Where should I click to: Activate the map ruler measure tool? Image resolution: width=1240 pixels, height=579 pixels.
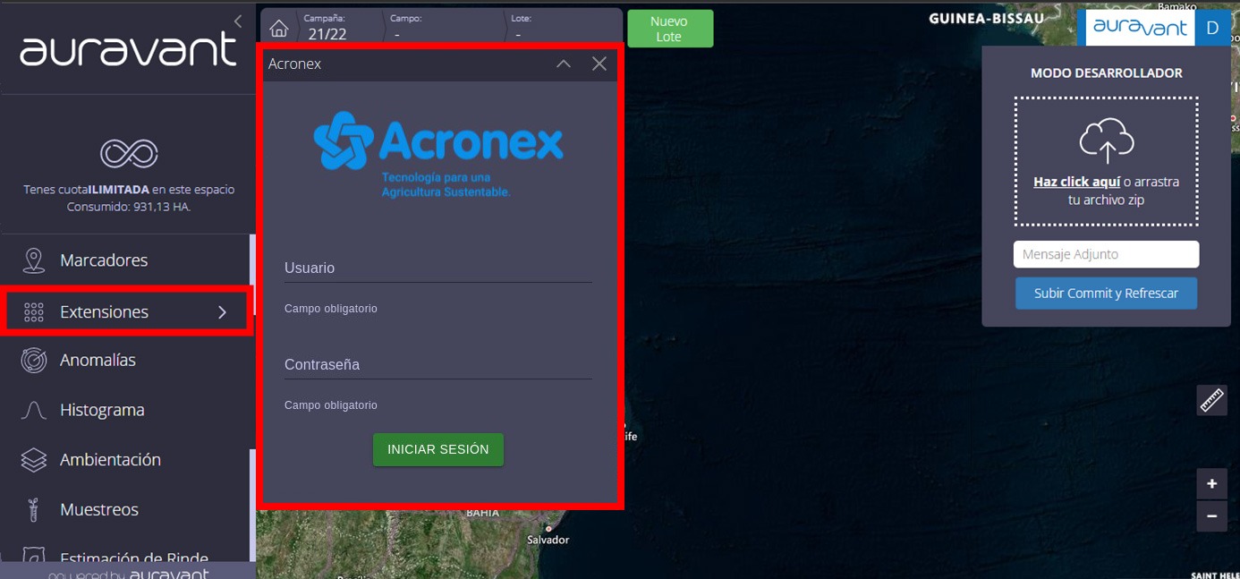click(1211, 400)
